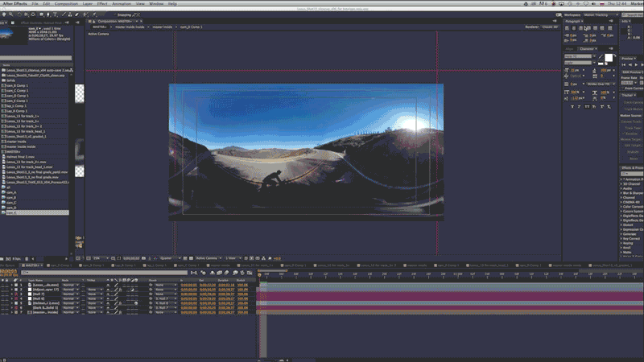The height and width of the screenshot is (362, 644).
Task: Open the Layer menu
Action: coord(88,4)
